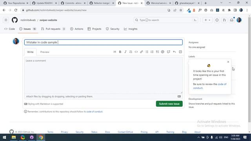Open the hamburger navigation menu
This screenshot has height=141, width=251.
point(6,20)
